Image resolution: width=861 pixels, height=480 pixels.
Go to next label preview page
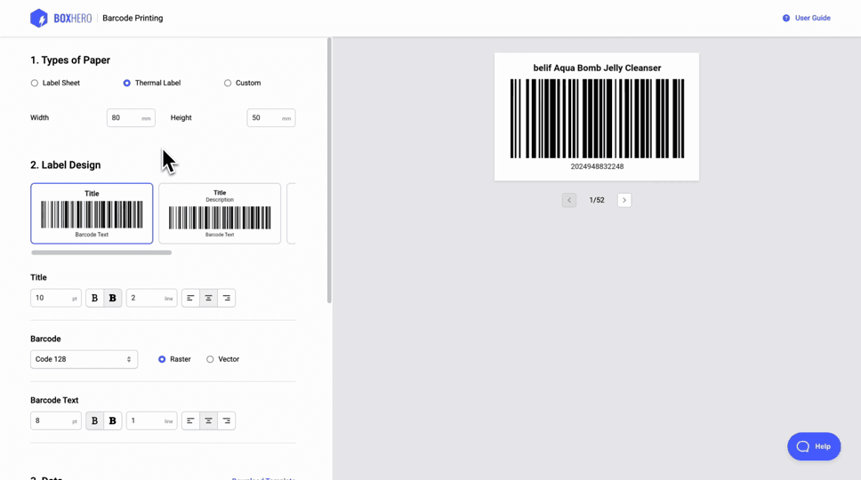coord(624,200)
